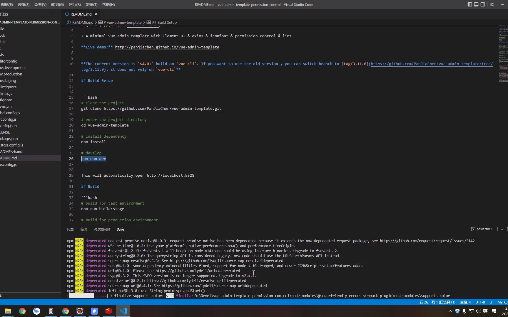
Task: Expand the build folder in explorer
Action: coord(31,29)
